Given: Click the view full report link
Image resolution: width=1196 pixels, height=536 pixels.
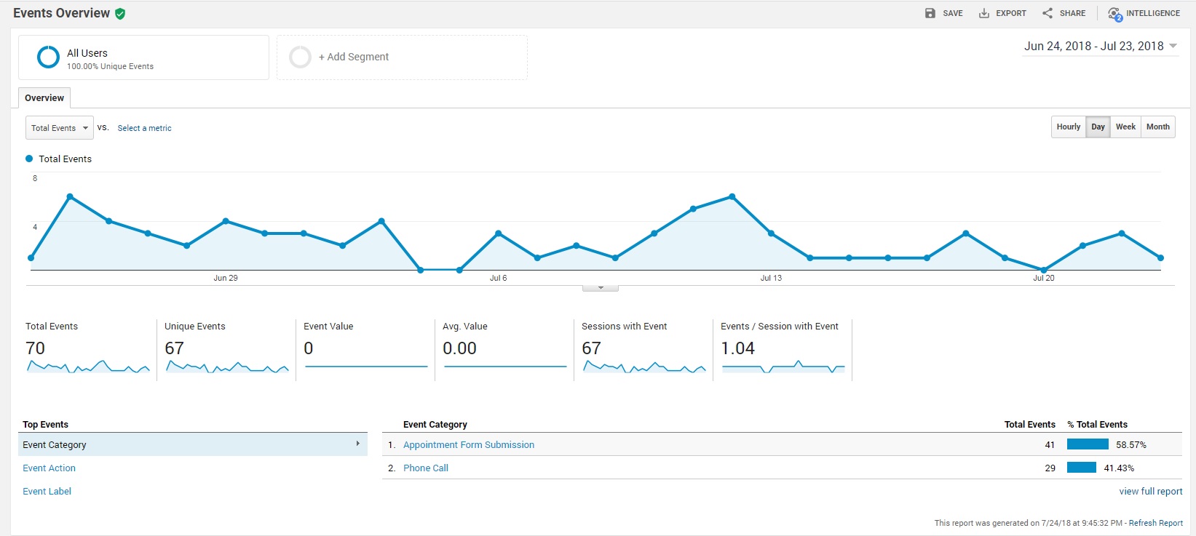Looking at the screenshot, I should pyautogui.click(x=1150, y=492).
